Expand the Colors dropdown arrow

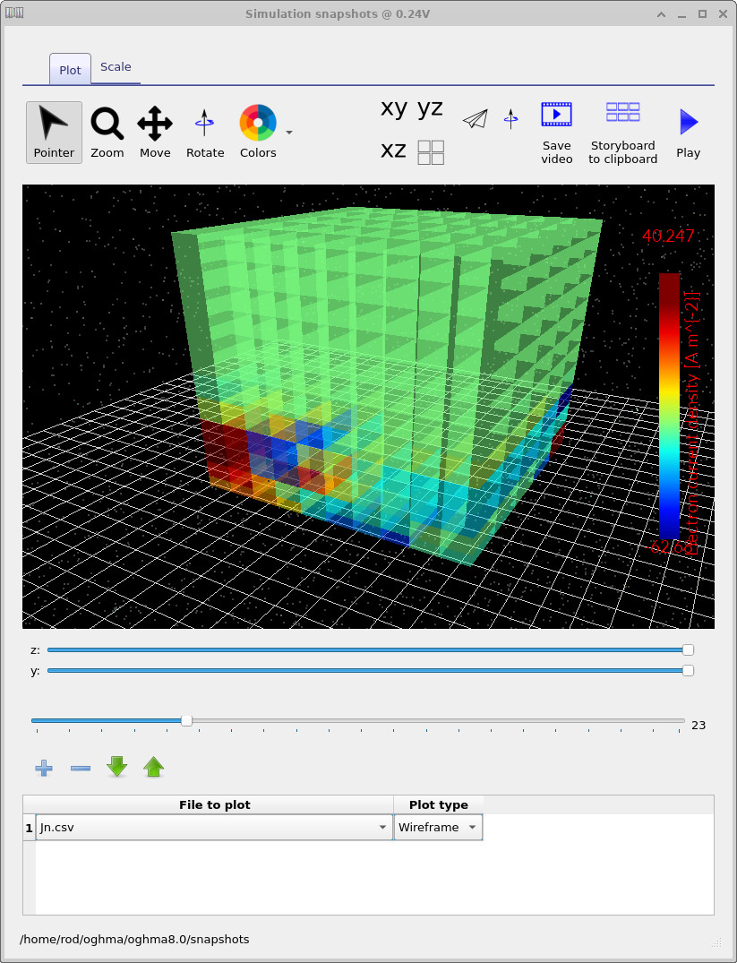tap(288, 133)
